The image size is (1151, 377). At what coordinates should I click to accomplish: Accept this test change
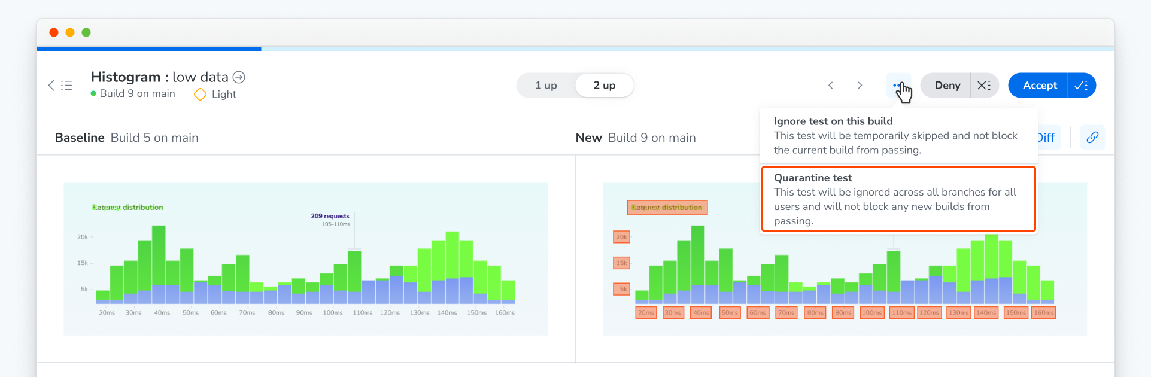click(1038, 86)
